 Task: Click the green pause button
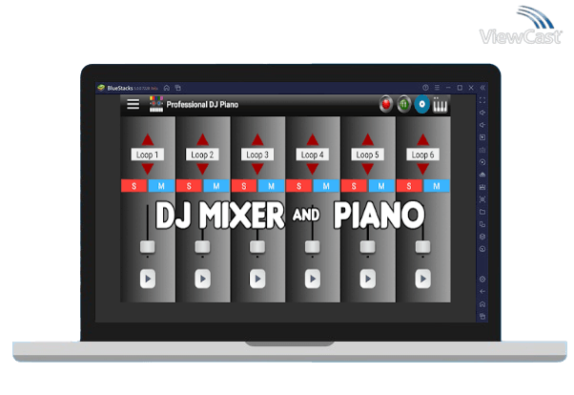point(403,104)
